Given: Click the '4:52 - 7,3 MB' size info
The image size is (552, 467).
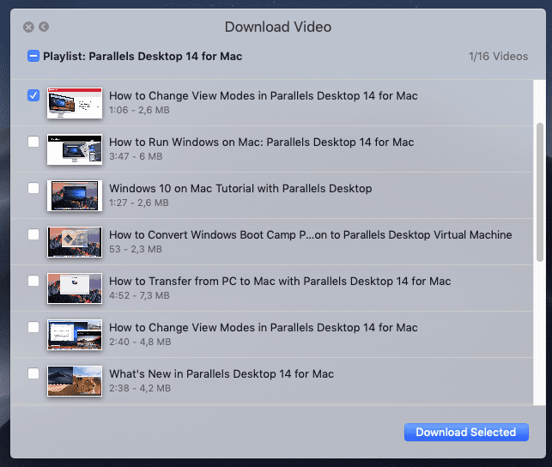Looking at the screenshot, I should pyautogui.click(x=139, y=295).
